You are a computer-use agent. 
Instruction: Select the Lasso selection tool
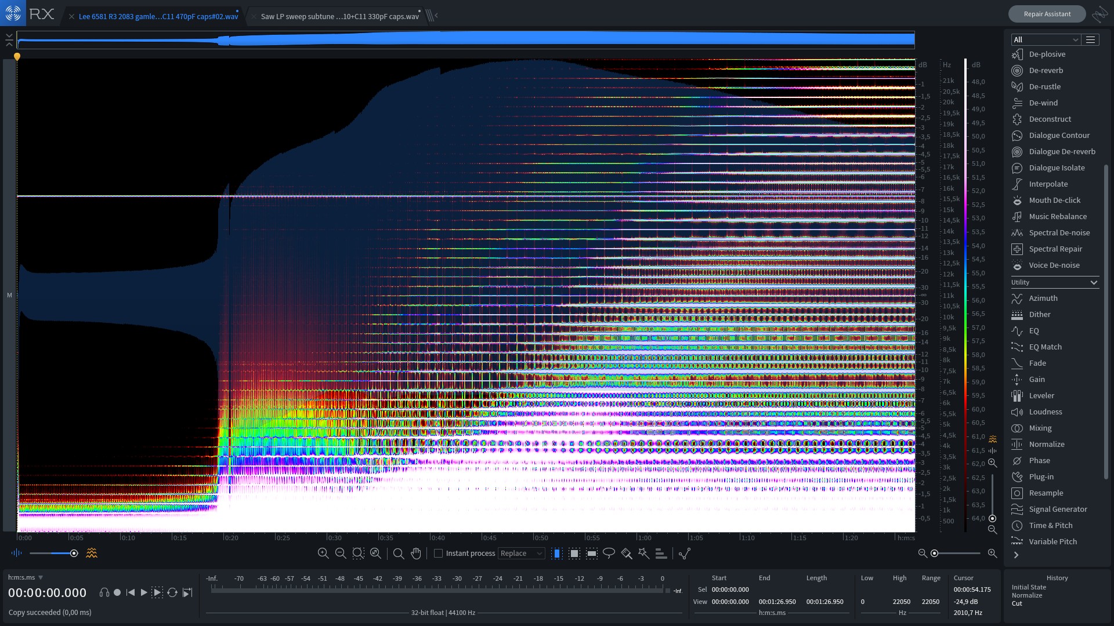point(610,554)
